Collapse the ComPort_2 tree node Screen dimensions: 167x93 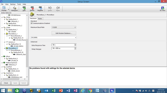point(2,73)
